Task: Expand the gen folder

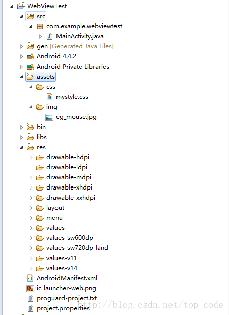Action: 21,46
